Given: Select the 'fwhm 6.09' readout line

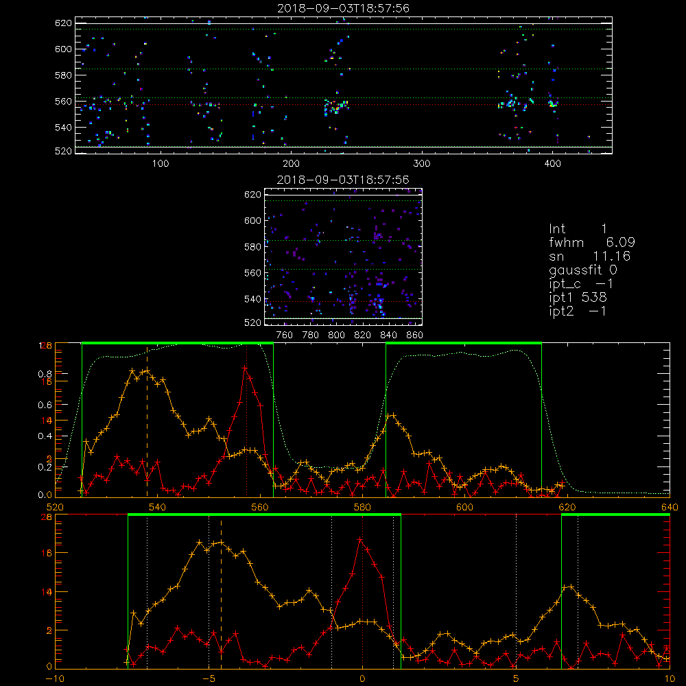Looking at the screenshot, I should point(592,242).
